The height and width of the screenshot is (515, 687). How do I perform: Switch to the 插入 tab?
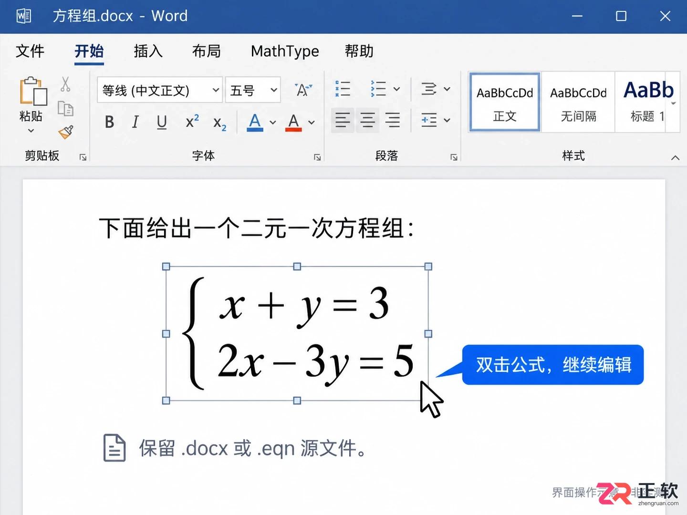pos(148,51)
